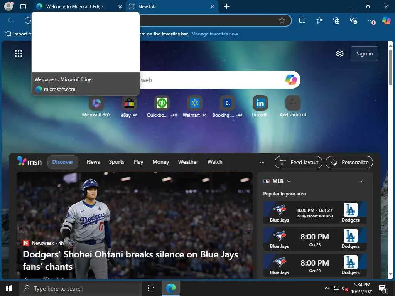This screenshot has height=296, width=395.
Task: Click the page vertical scrollbar thumb
Action: [x=390, y=67]
